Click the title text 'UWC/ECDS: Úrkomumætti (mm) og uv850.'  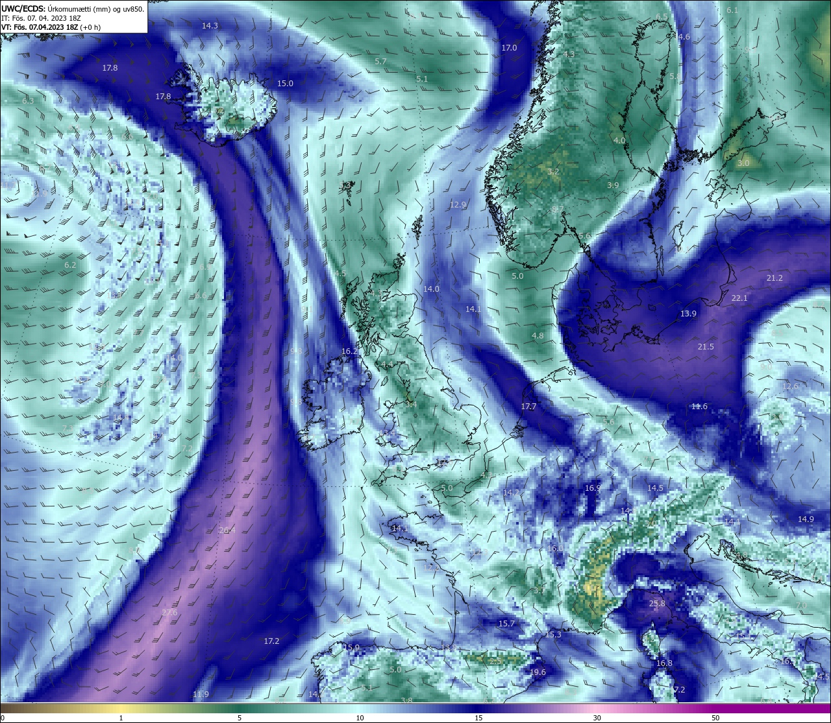tap(73, 9)
